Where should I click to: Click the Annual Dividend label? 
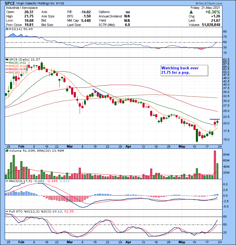[110, 16]
